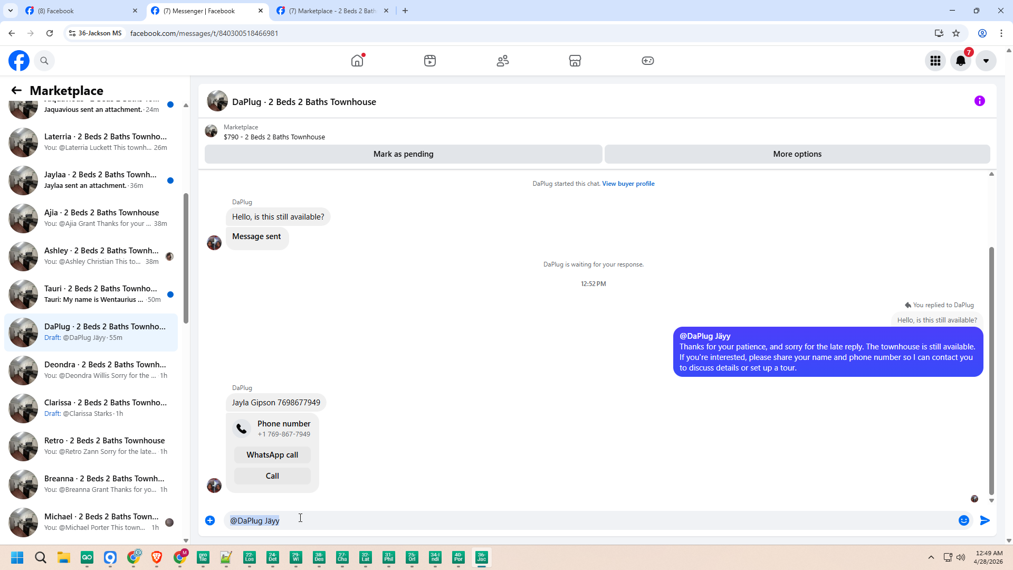Click the Call button for the phone number
This screenshot has width=1013, height=570.
272,476
